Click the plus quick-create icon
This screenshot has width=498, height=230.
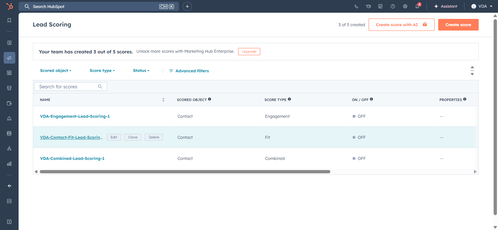(x=187, y=6)
